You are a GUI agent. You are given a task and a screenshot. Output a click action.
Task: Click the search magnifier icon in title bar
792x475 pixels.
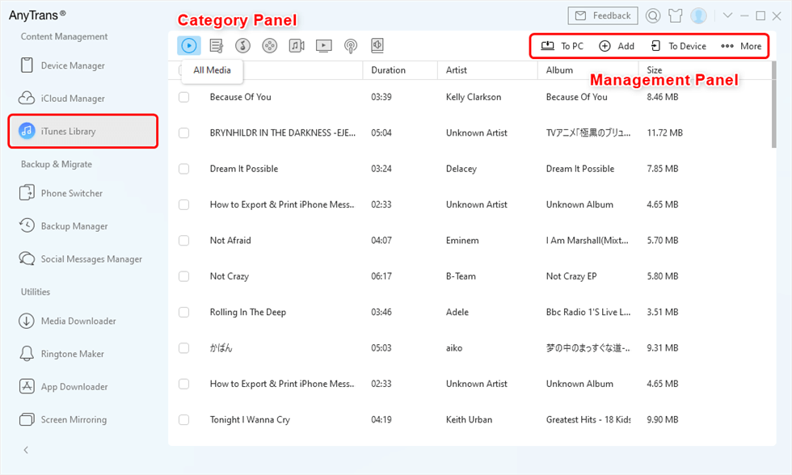pos(653,16)
